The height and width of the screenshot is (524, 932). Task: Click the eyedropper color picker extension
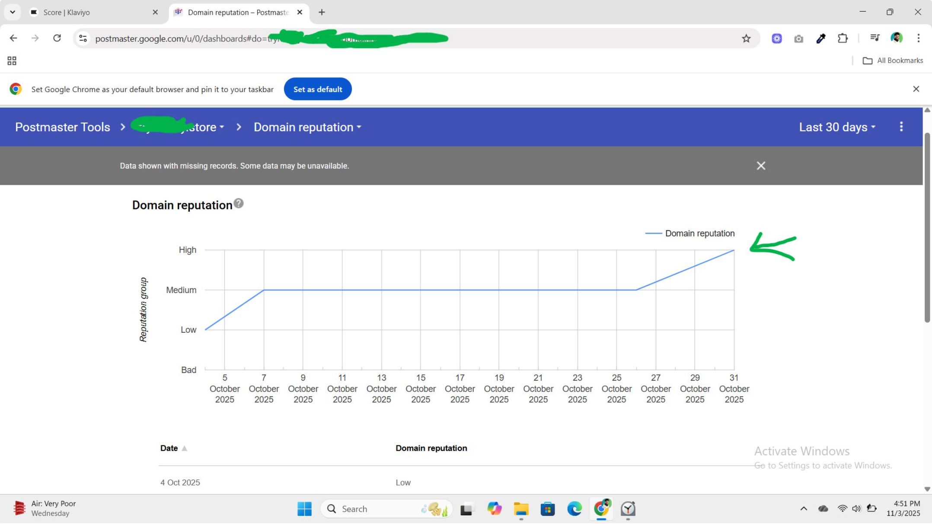click(x=820, y=38)
